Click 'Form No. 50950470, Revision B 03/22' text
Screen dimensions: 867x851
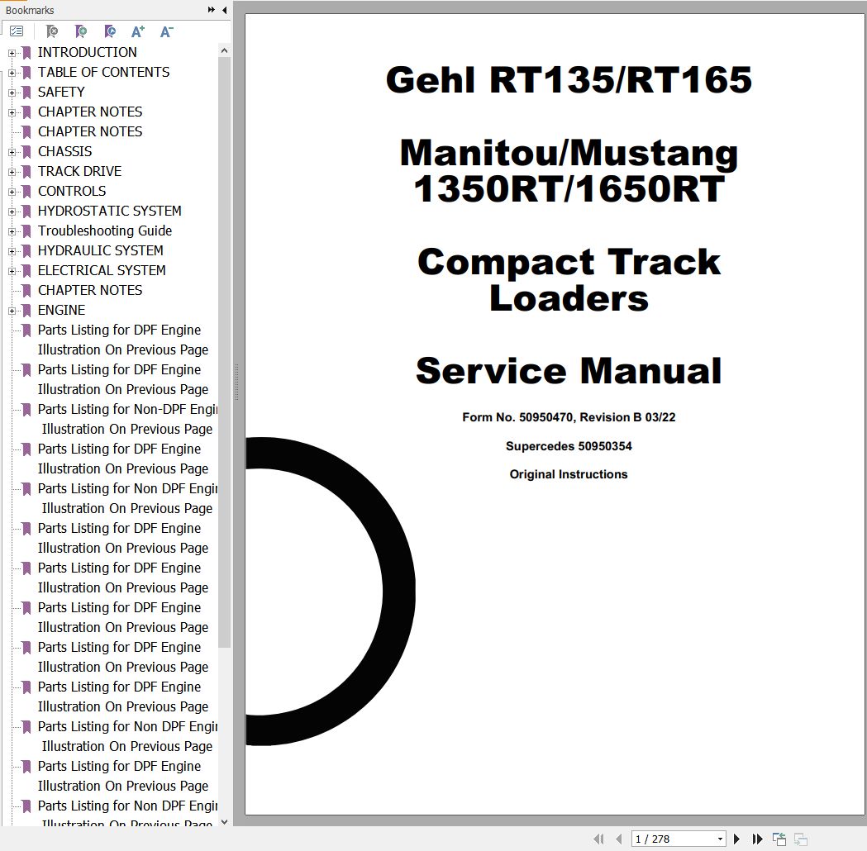[569, 417]
